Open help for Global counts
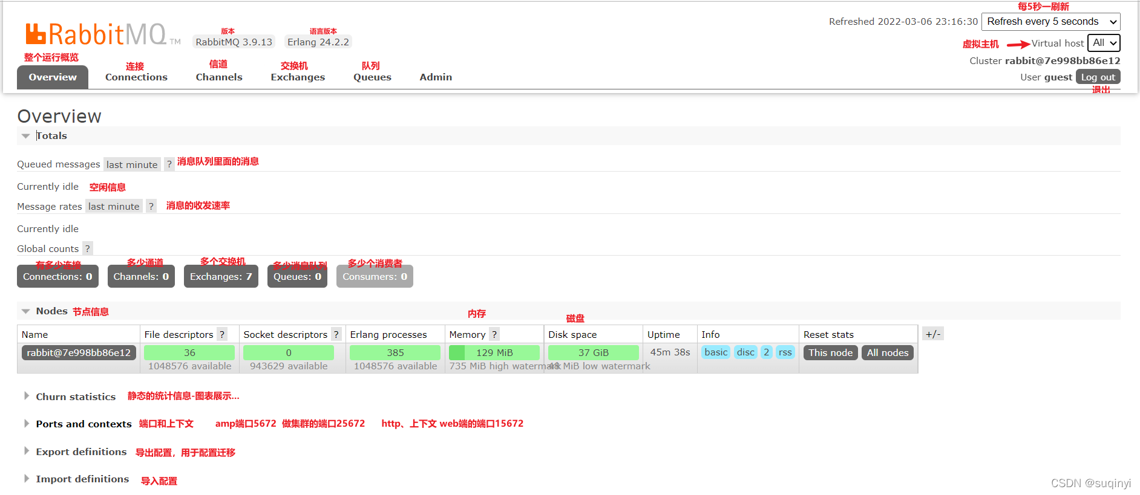The height and width of the screenshot is (495, 1140). 87,248
